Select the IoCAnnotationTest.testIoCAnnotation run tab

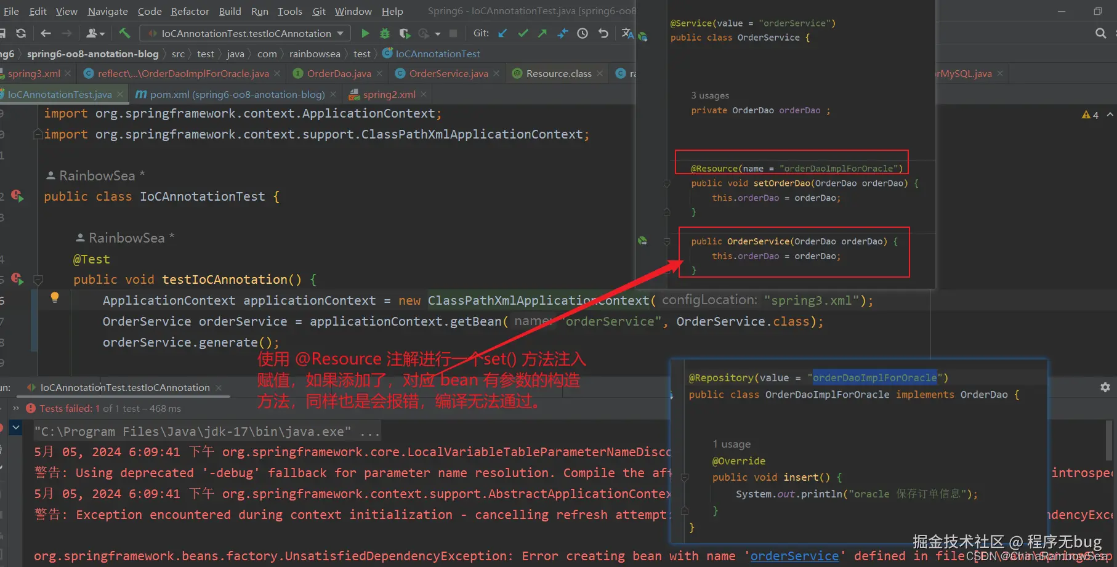click(125, 387)
